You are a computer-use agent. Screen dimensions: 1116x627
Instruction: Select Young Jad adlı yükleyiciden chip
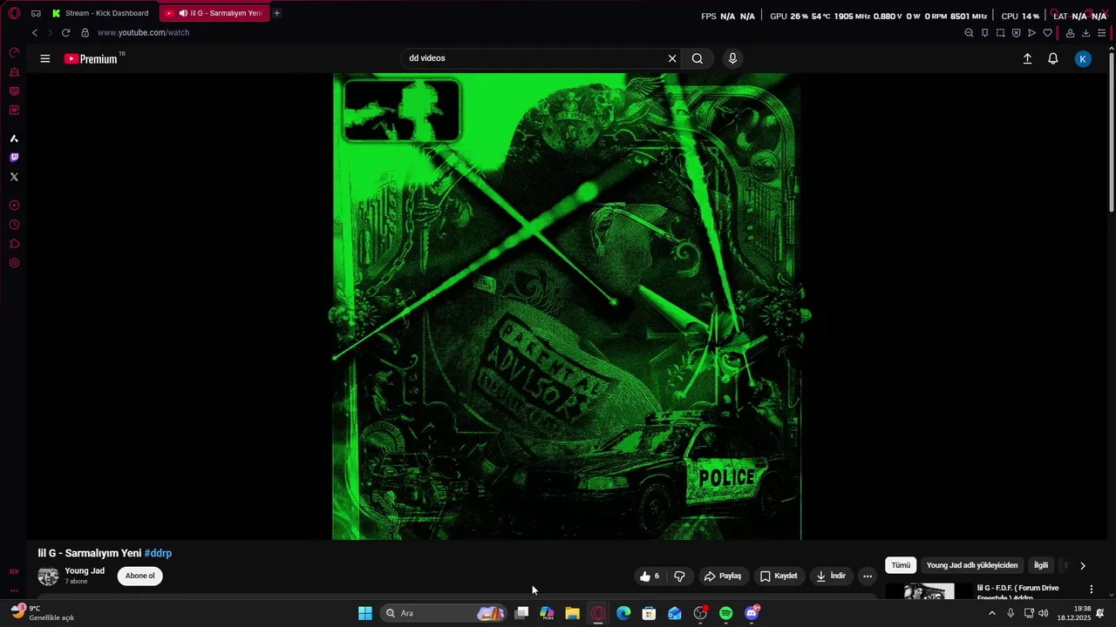pyautogui.click(x=971, y=565)
